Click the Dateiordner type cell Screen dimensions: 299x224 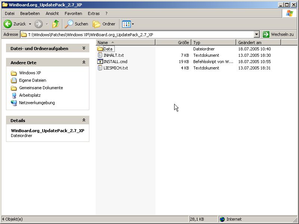click(x=204, y=49)
